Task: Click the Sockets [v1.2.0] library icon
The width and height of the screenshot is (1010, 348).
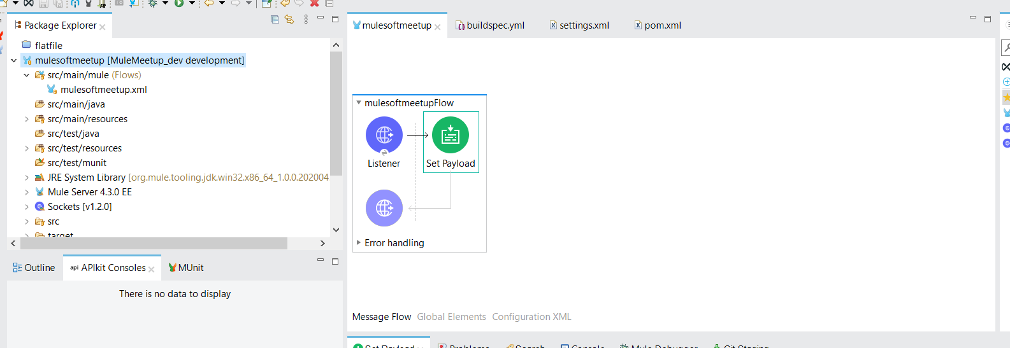Action: click(40, 206)
